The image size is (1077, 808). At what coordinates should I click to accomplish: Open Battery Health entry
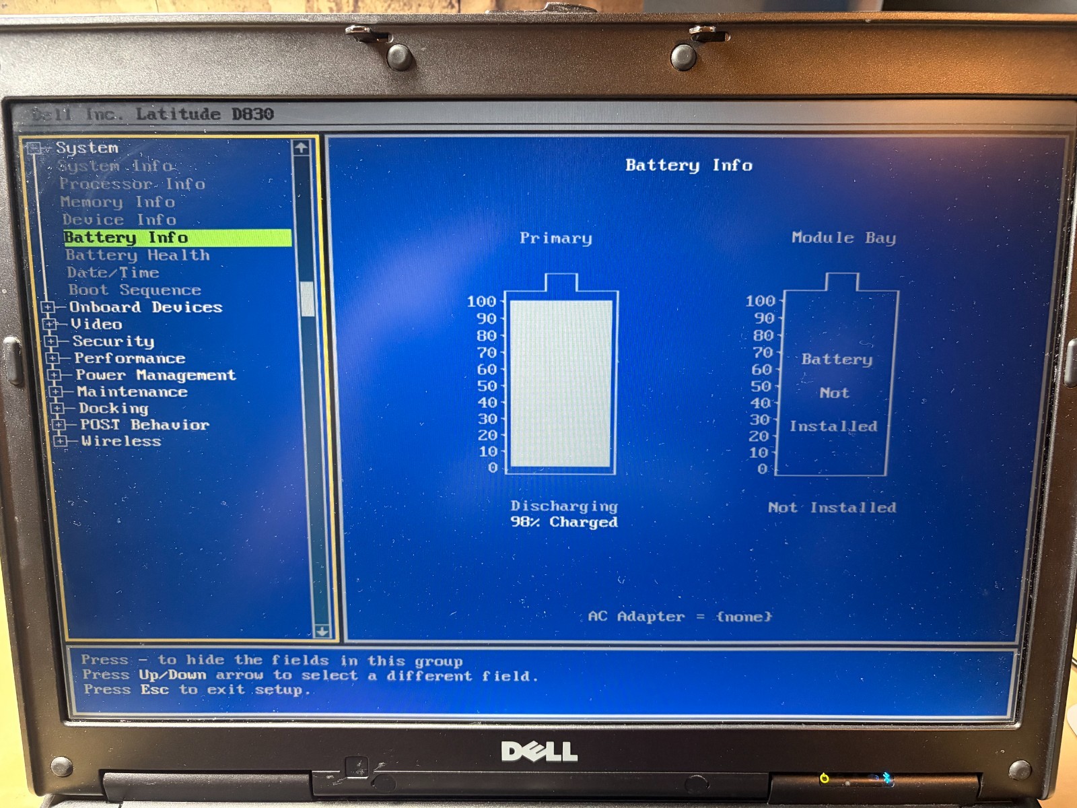click(x=138, y=255)
